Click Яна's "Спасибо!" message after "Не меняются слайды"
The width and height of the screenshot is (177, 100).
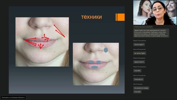pos(137,92)
